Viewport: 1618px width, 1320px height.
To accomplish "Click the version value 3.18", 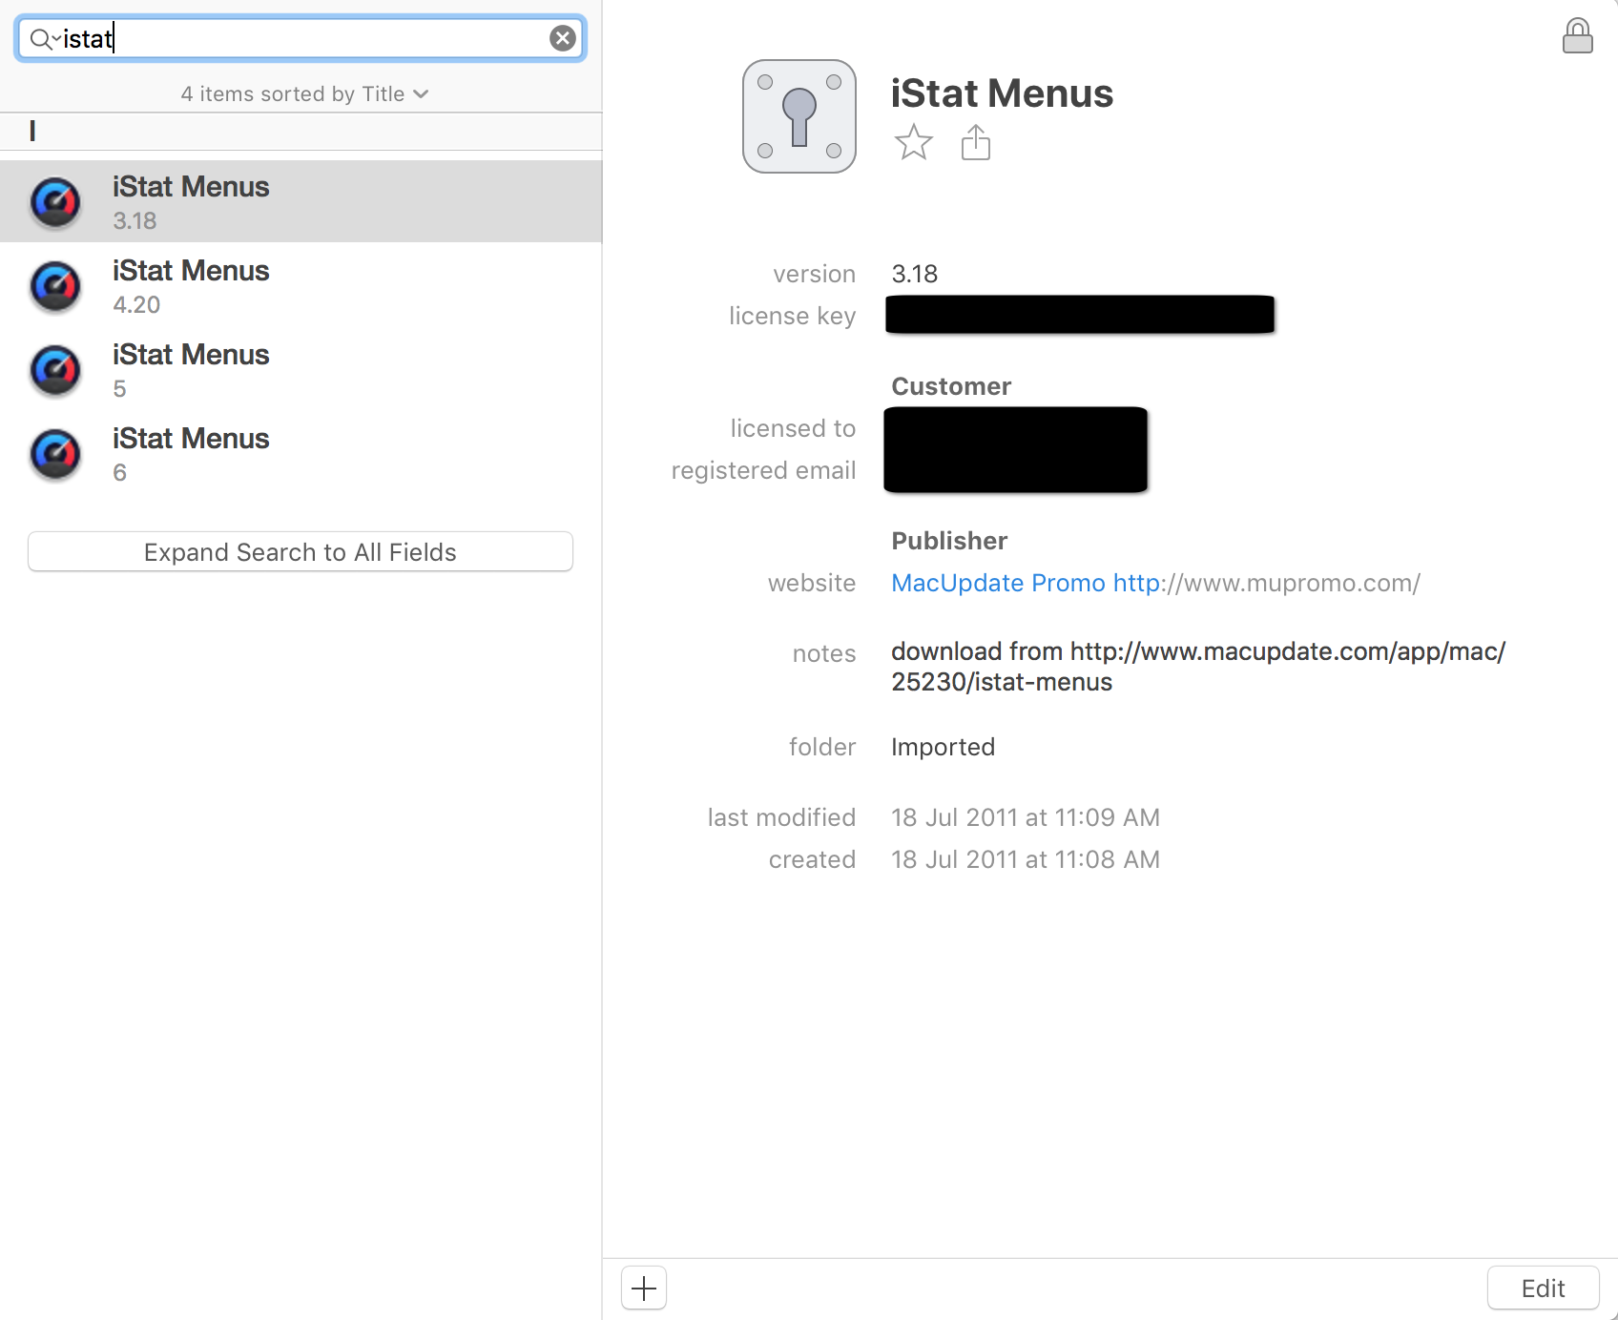I will click(914, 275).
